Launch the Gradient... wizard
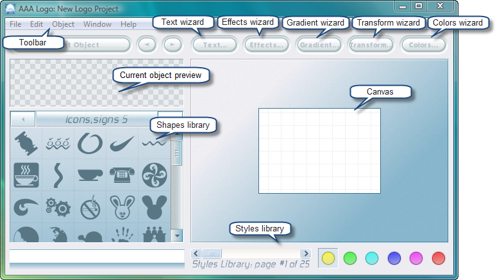495x280 pixels. pyautogui.click(x=319, y=45)
